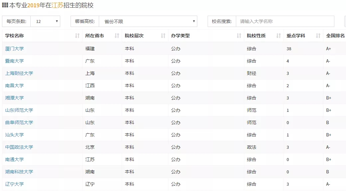Click the 全国排名 column header
The image size is (346, 191).
[335, 36]
